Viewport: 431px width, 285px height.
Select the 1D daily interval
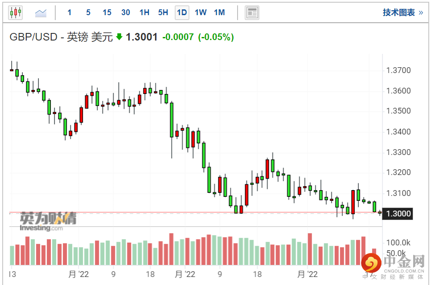[x=182, y=12]
